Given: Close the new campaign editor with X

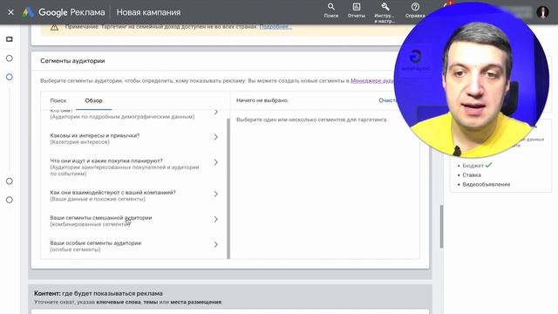Looking at the screenshot, I should tap(10, 12).
